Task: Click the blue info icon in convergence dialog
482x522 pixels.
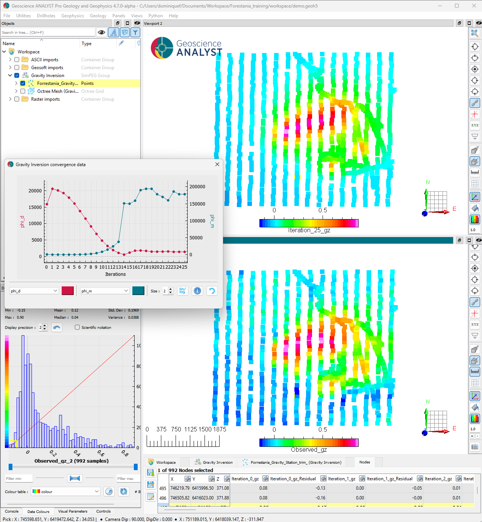Action: [x=197, y=291]
